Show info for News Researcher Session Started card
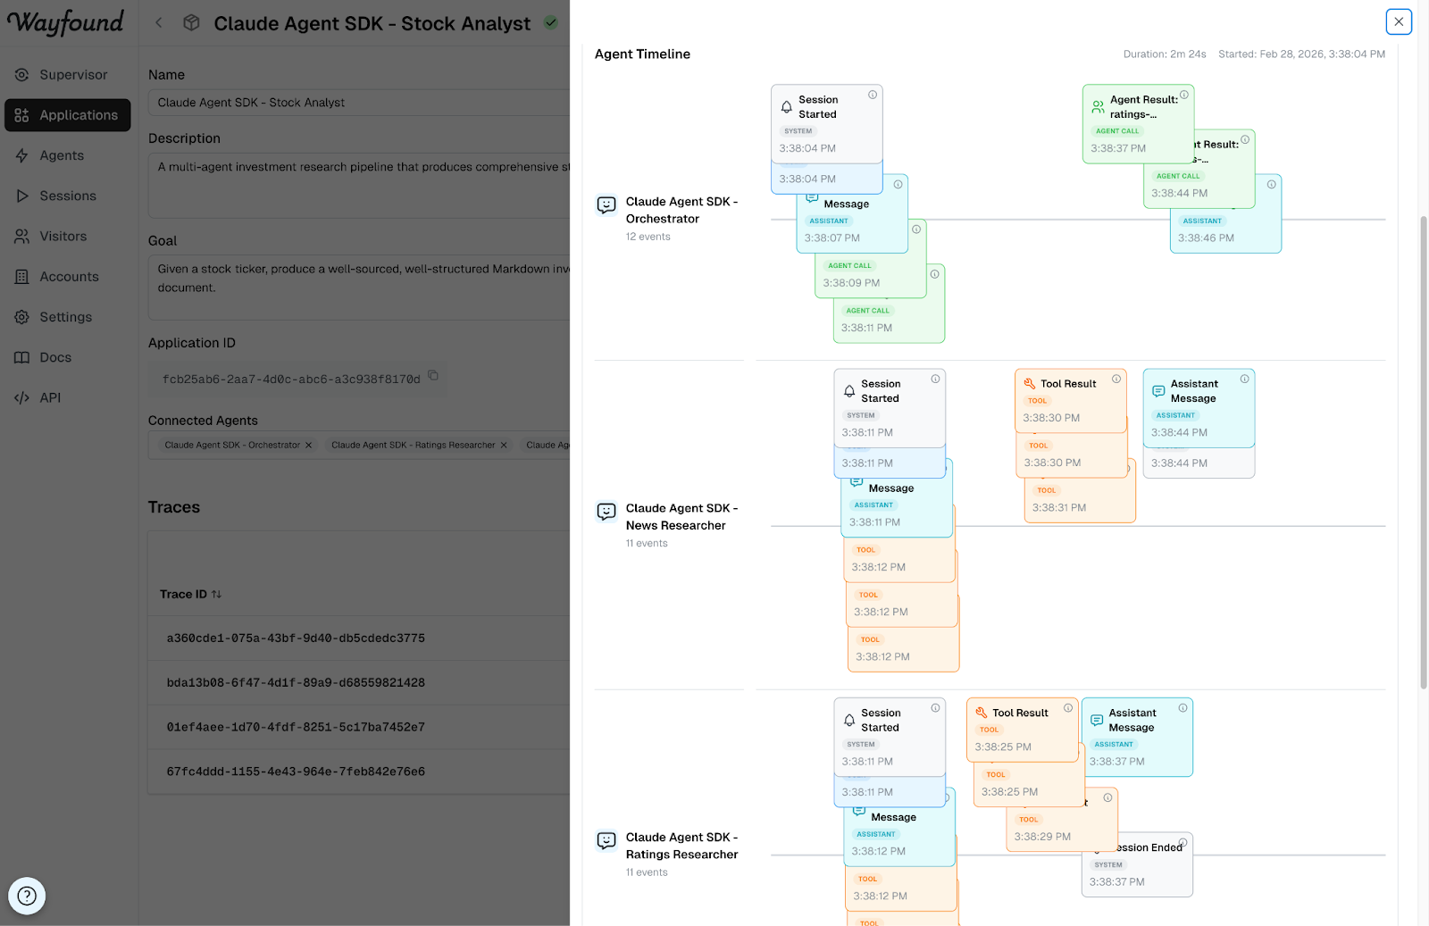The height and width of the screenshot is (926, 1429). [x=935, y=379]
